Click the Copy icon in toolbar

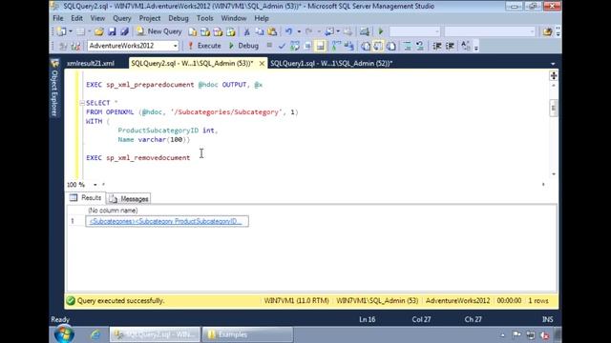tap(260, 31)
